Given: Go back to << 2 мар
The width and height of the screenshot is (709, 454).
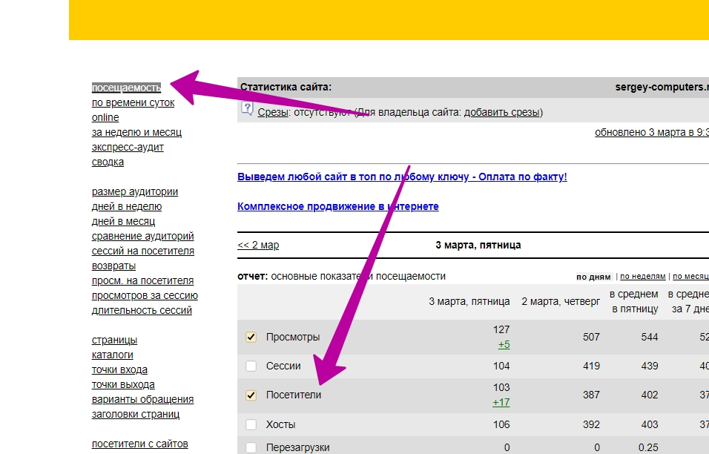Looking at the screenshot, I should pos(258,245).
